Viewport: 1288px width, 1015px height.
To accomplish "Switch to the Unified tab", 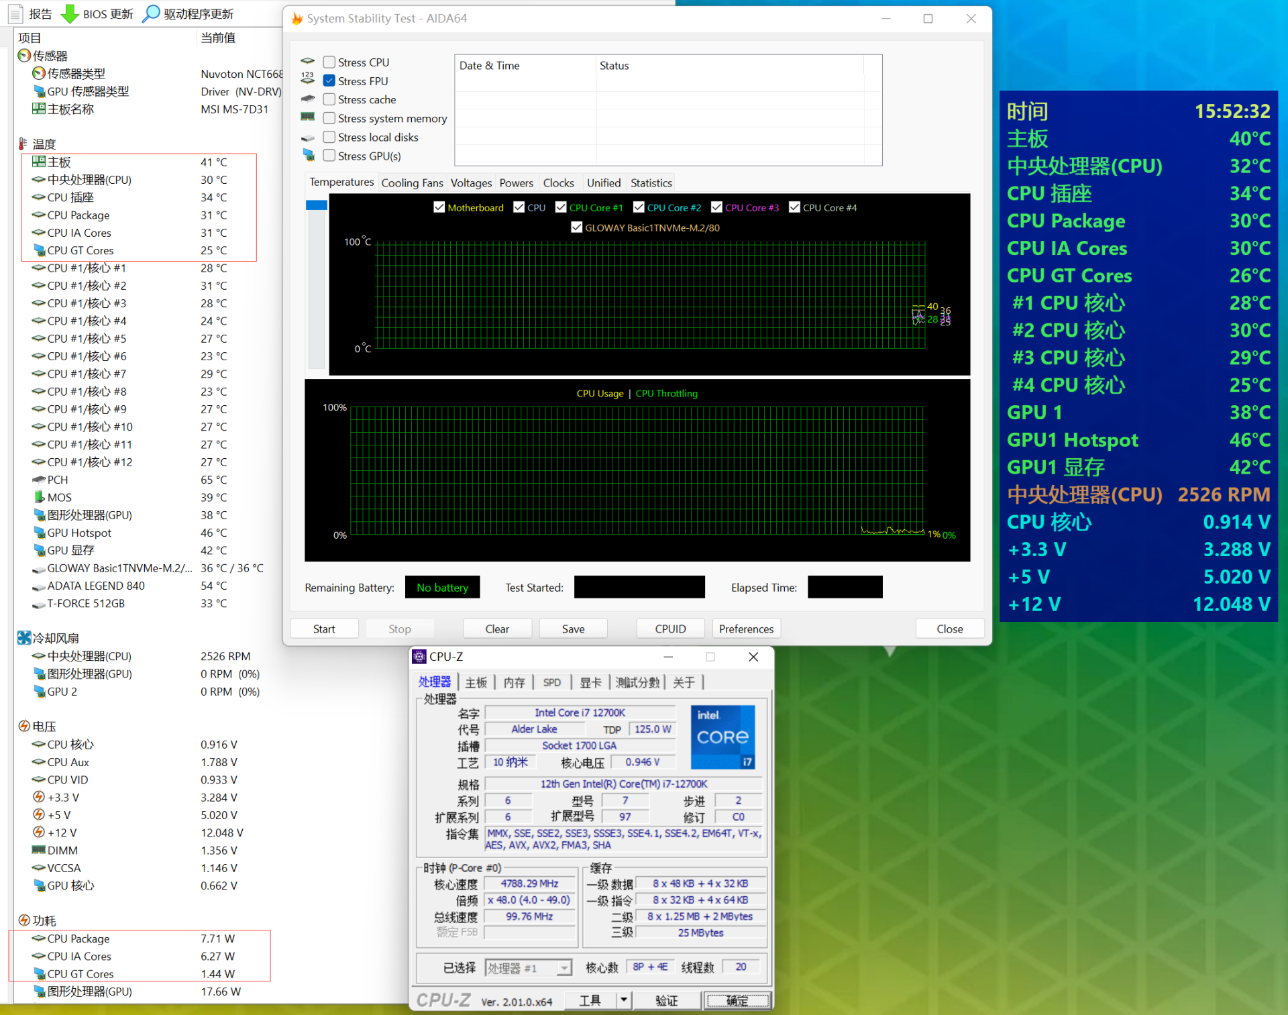I will pyautogui.click(x=604, y=183).
